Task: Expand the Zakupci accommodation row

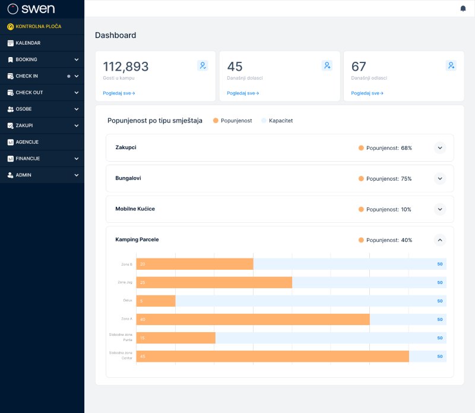Action: pos(439,148)
